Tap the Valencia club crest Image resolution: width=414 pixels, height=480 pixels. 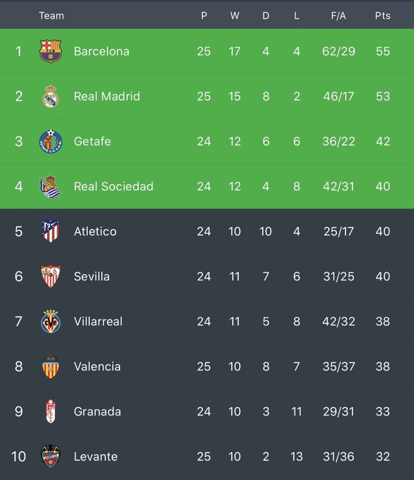[51, 367]
